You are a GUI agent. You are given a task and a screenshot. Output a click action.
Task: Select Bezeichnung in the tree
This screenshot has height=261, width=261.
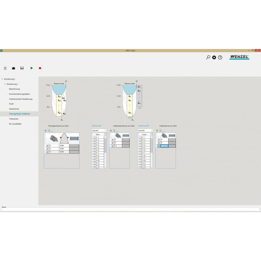[14, 89]
